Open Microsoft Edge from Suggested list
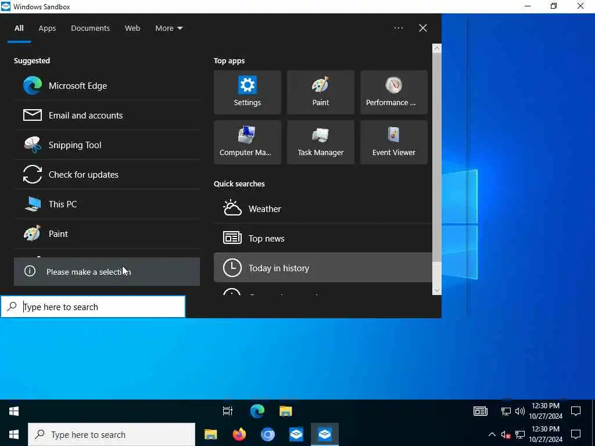The width and height of the screenshot is (595, 446). coord(107,86)
